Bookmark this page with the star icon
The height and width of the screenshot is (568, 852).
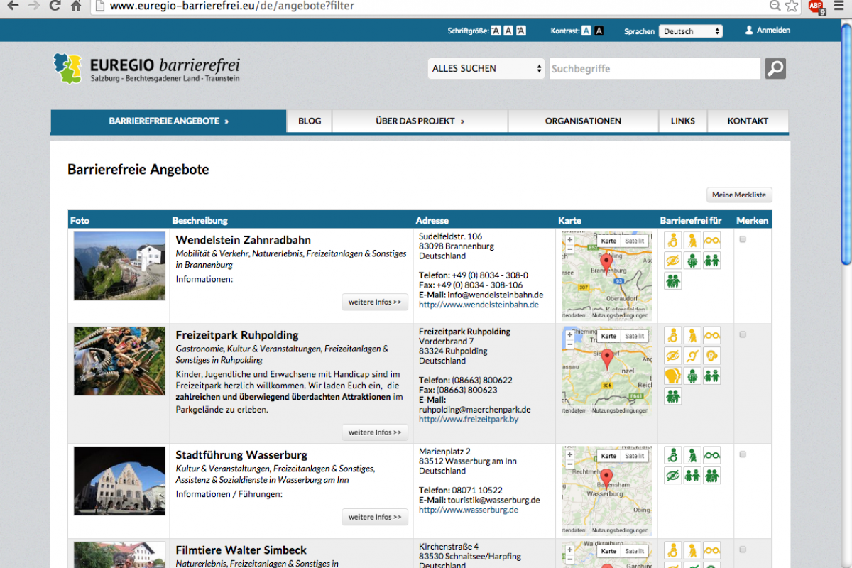792,6
